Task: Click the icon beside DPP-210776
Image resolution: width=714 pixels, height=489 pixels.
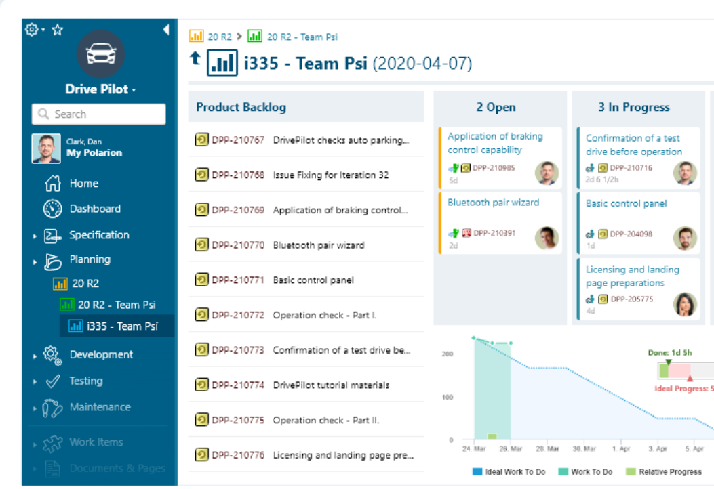Action: point(201,455)
